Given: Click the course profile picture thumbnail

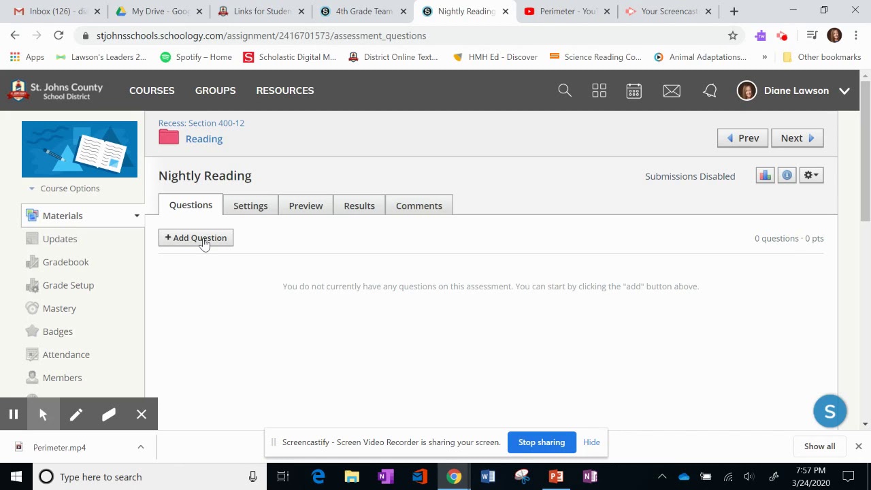Looking at the screenshot, I should pos(80,149).
